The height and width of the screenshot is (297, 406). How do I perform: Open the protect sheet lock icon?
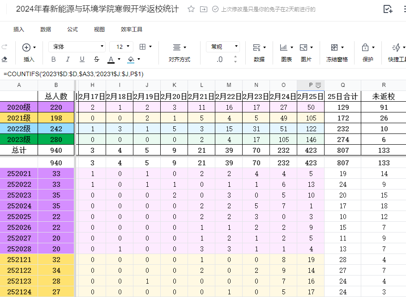pos(365,47)
